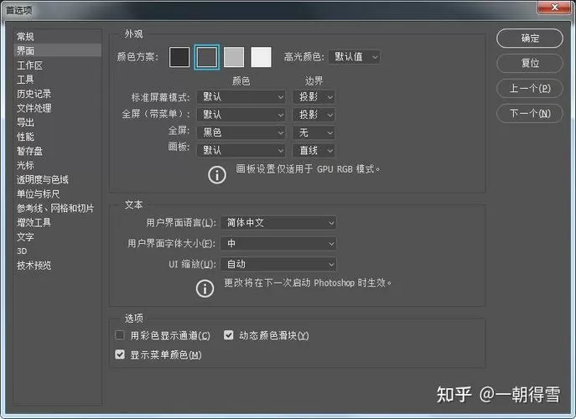Toggle 显示菜单颜色 checkbox

pyautogui.click(x=120, y=354)
